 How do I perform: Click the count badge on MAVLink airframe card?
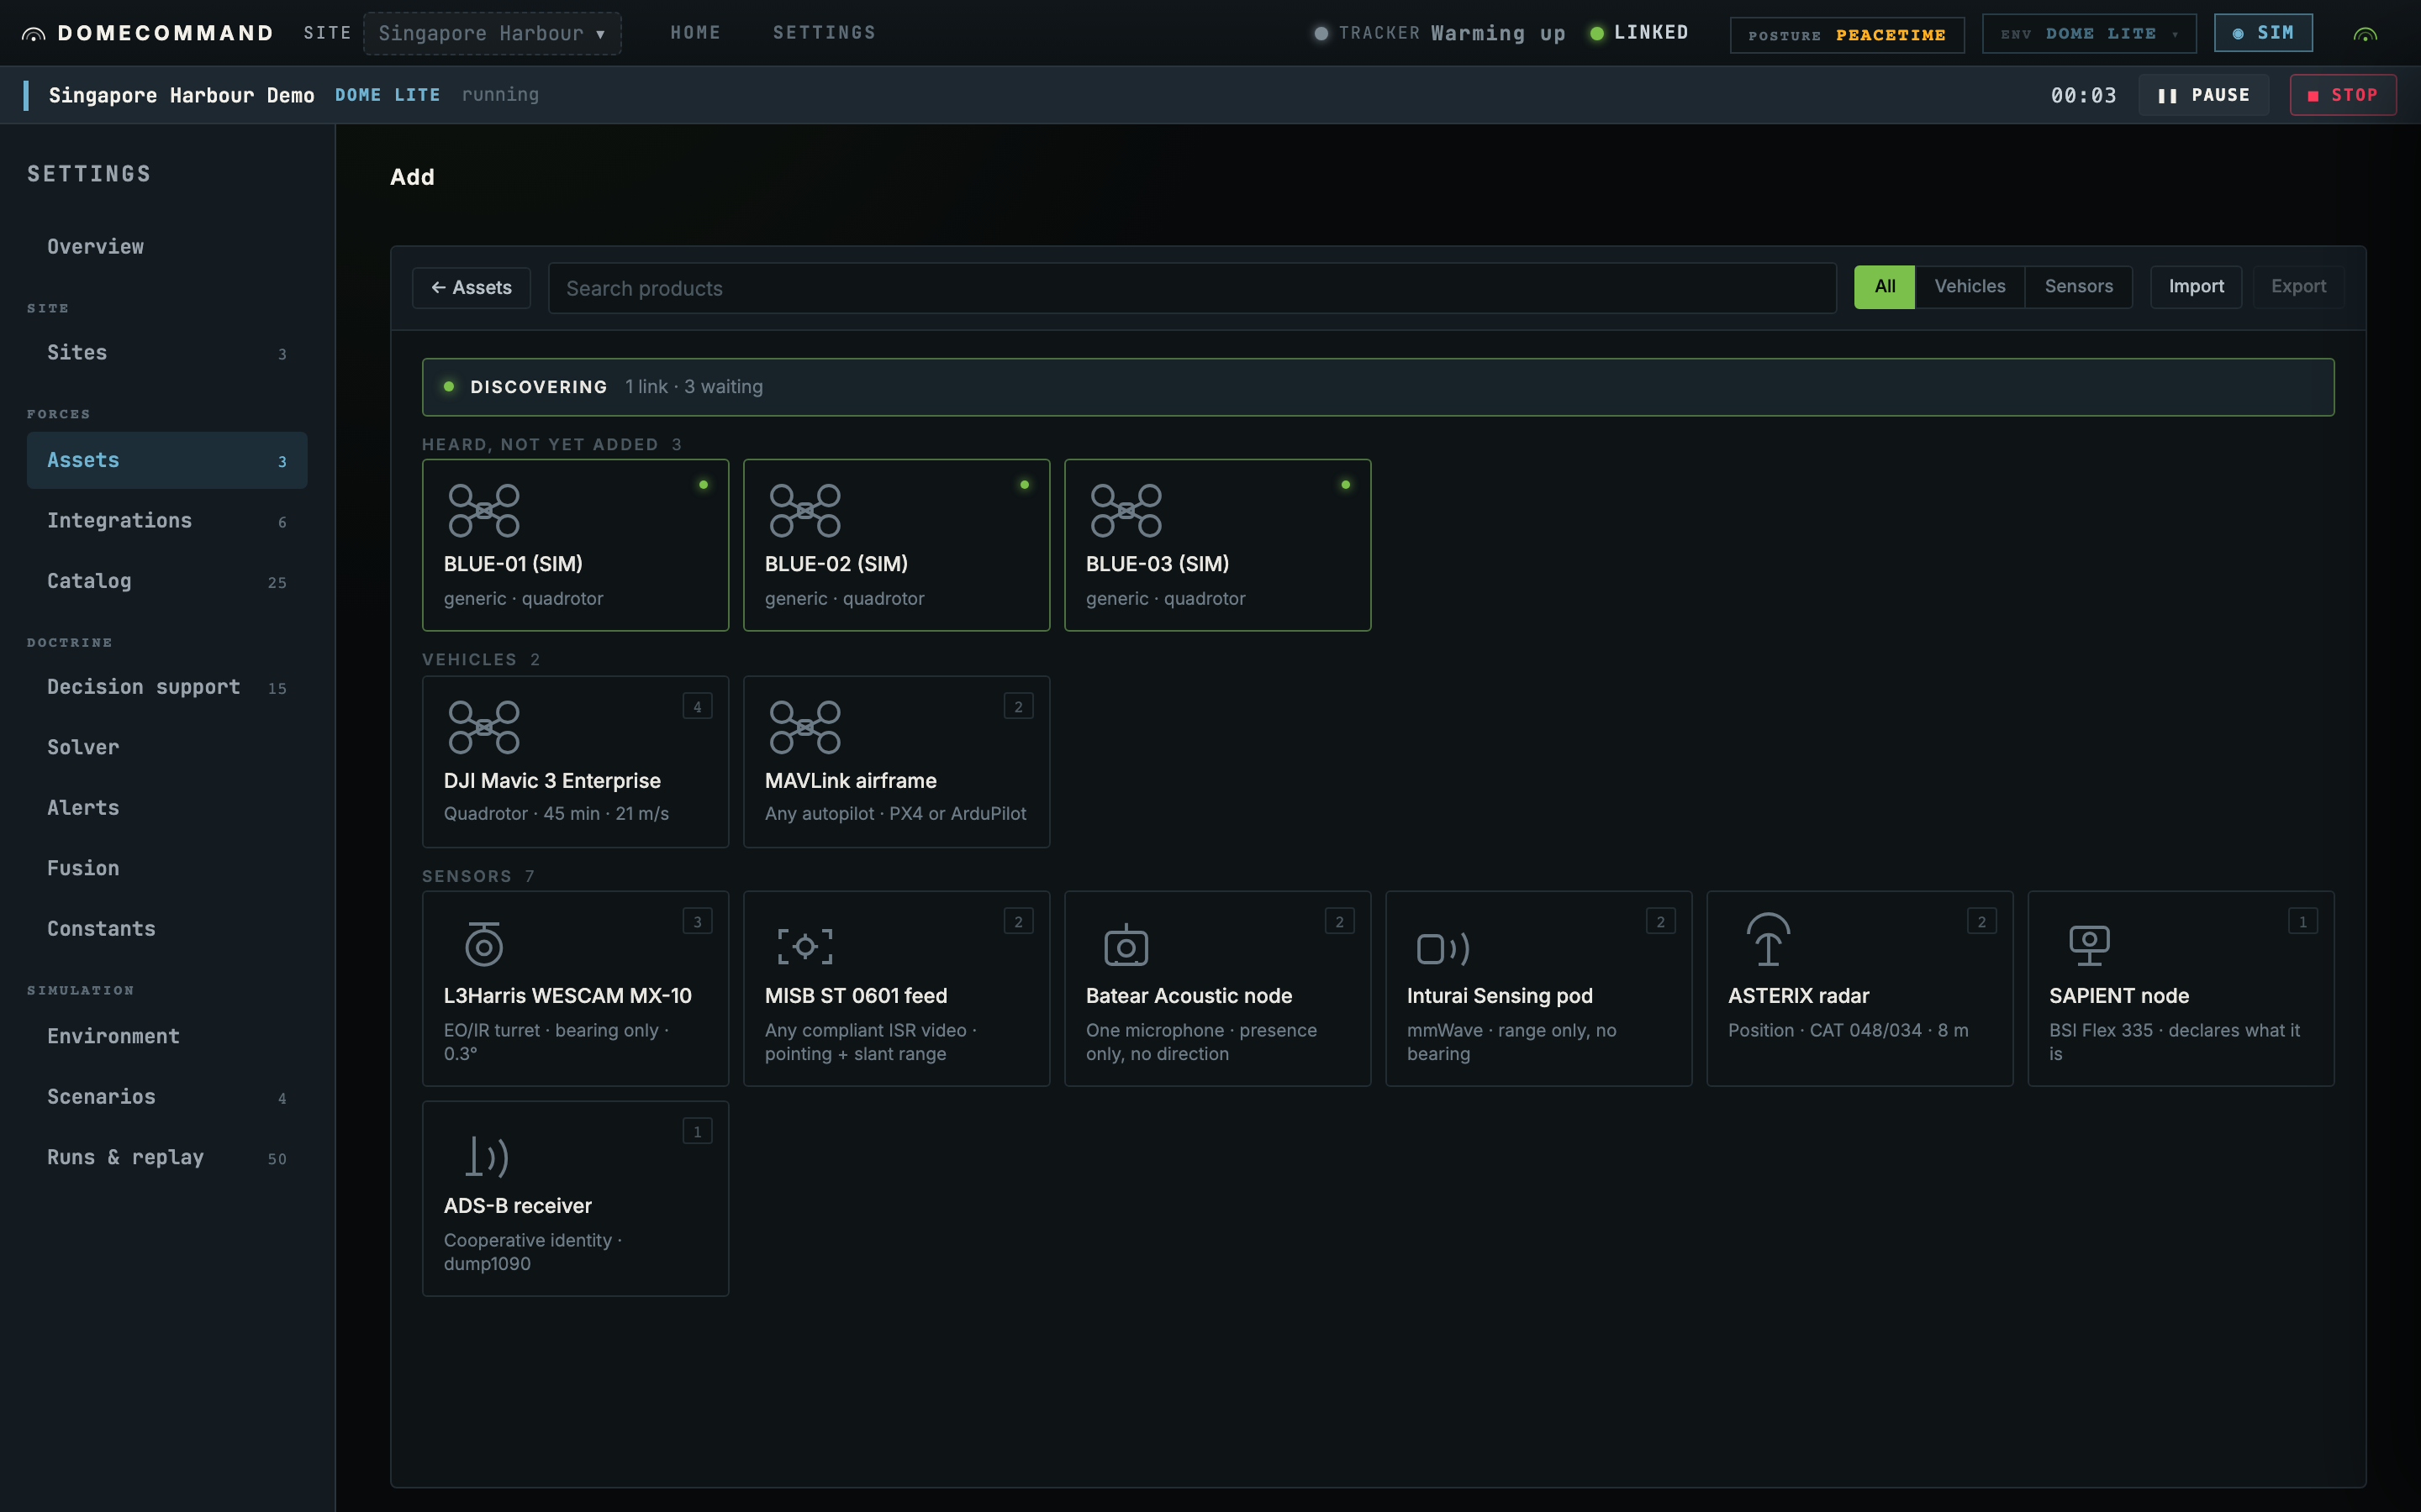[1019, 706]
